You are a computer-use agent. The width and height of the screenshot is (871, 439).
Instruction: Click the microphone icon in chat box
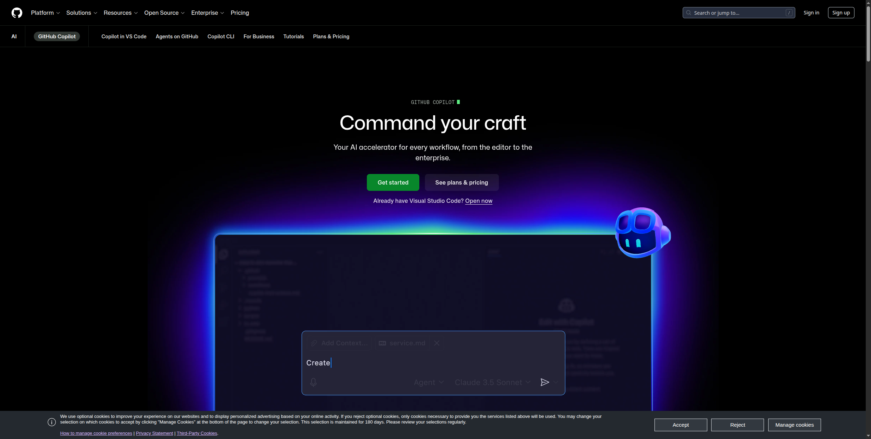pyautogui.click(x=313, y=382)
